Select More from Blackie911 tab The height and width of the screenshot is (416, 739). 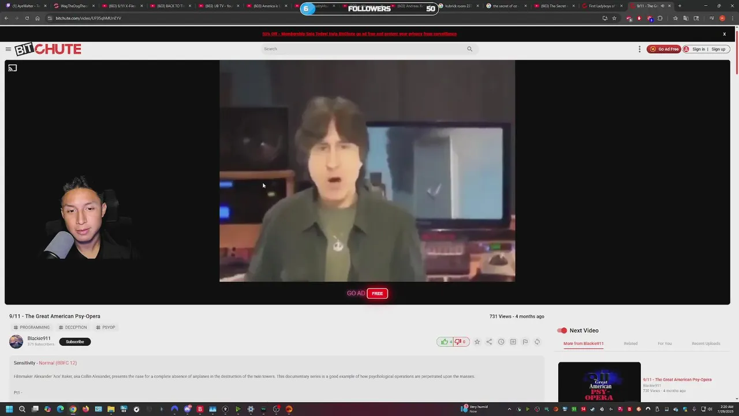(x=583, y=343)
